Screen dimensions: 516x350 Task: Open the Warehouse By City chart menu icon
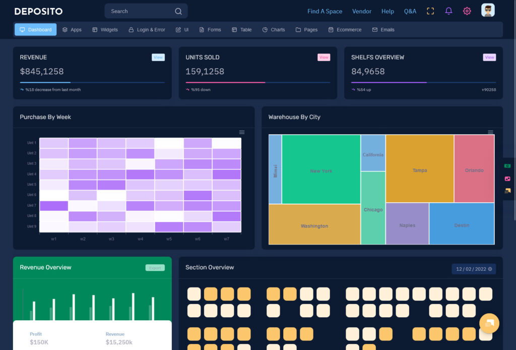pyautogui.click(x=490, y=132)
